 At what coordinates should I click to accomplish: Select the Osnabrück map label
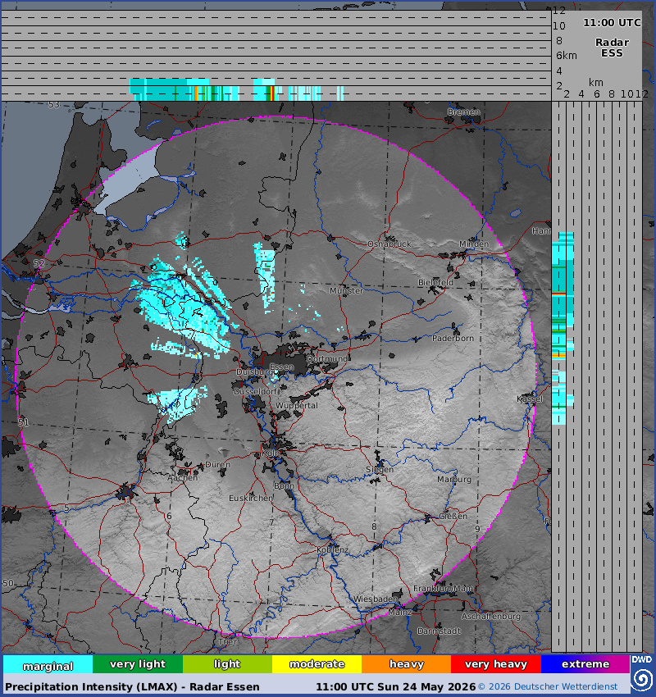pos(389,244)
